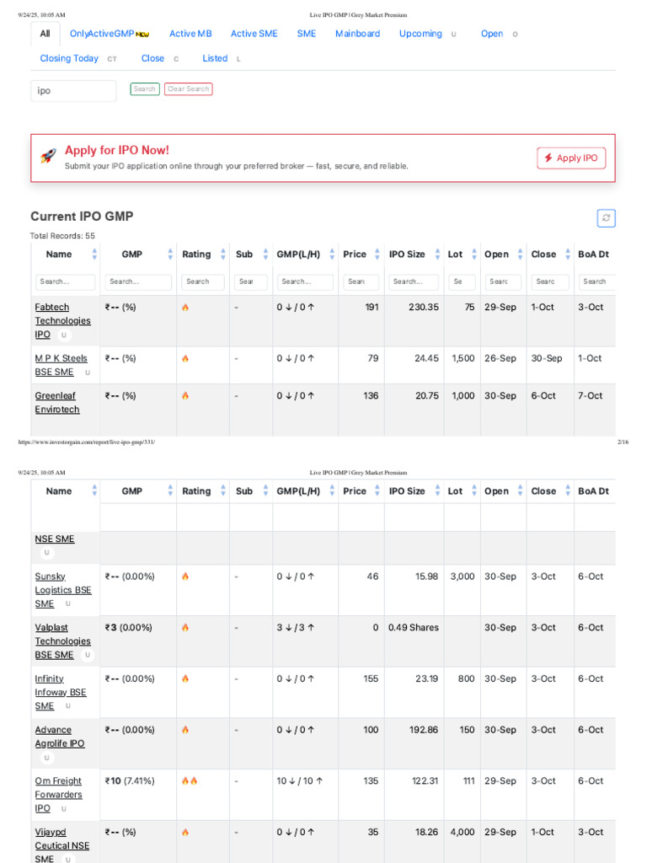Viewport: 647px width, 863px height.
Task: Open the Mainboard tab
Action: [357, 34]
